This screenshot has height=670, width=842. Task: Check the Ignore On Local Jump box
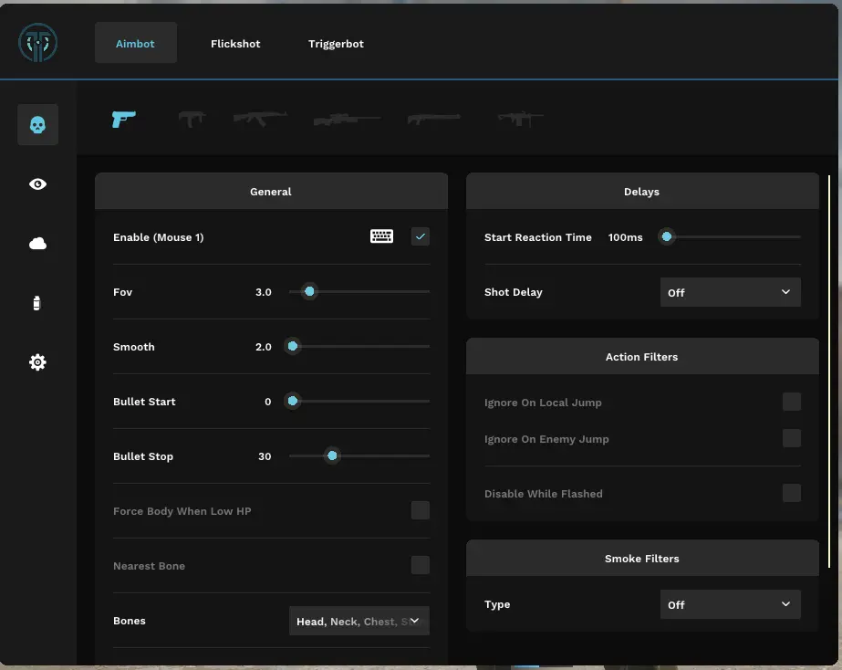pos(792,402)
